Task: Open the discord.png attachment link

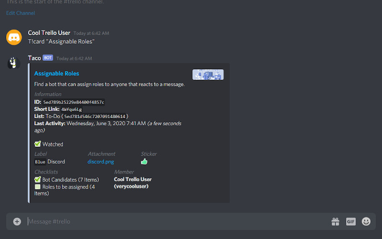Action: click(x=101, y=162)
